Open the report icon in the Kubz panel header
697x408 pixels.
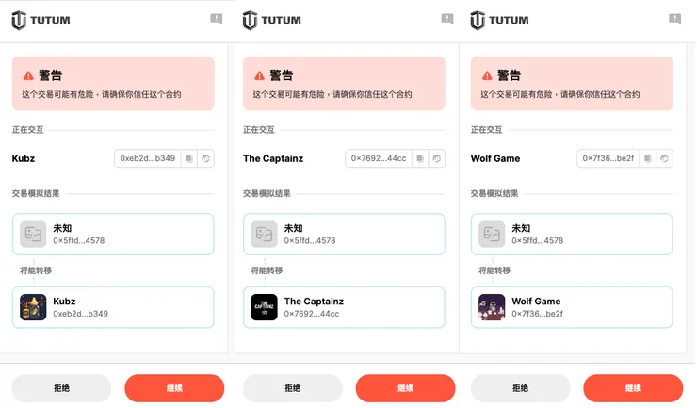coord(216,19)
